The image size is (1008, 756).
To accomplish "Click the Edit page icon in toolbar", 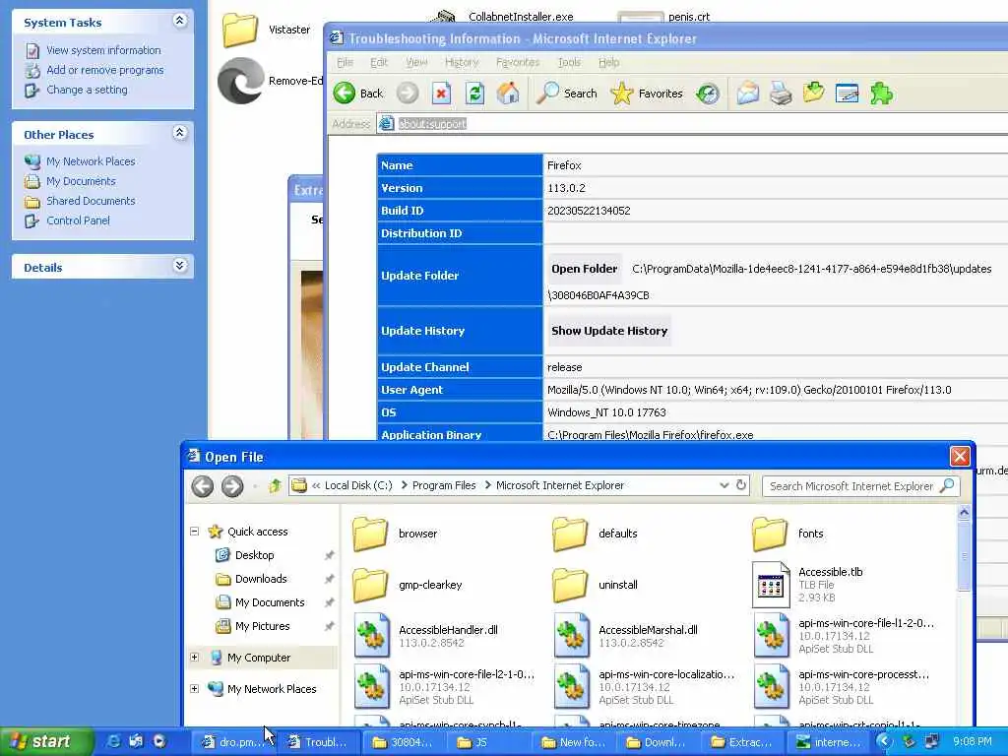I will coord(847,94).
